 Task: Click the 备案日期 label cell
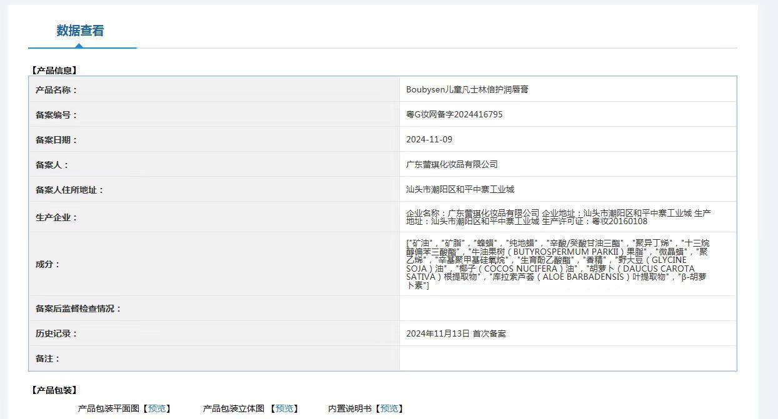[x=214, y=140]
